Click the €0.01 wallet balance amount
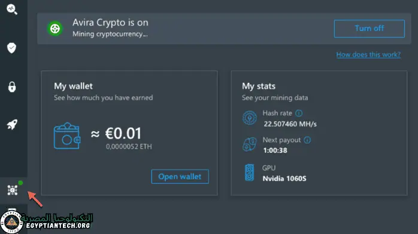The image size is (418, 234). (x=123, y=133)
